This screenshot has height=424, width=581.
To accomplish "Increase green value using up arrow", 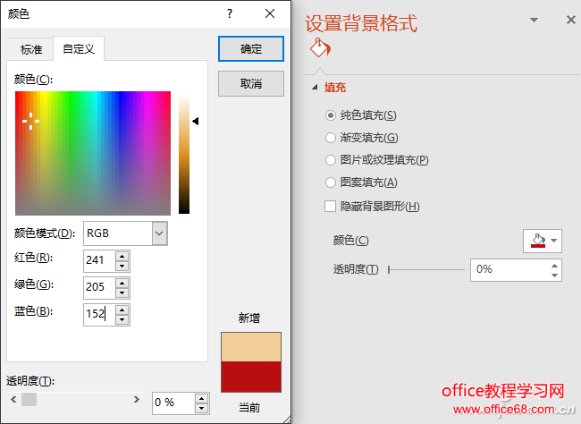I will [x=122, y=282].
